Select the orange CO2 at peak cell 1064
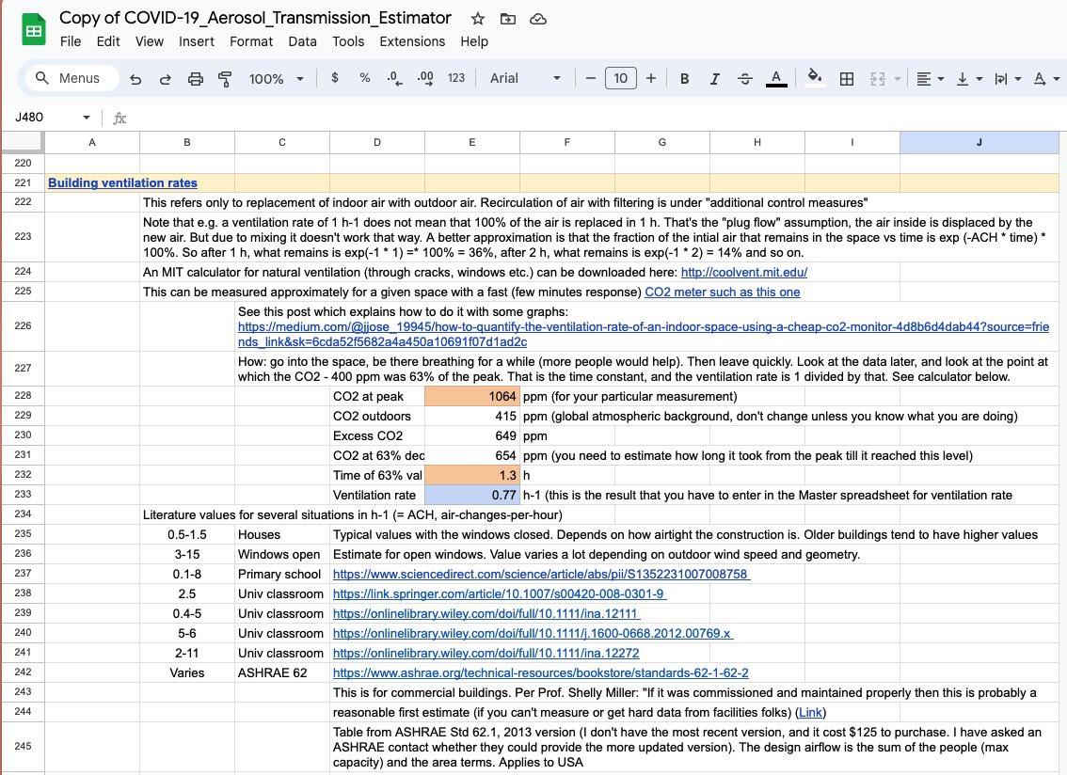Viewport: 1067px width, 775px height. [472, 397]
